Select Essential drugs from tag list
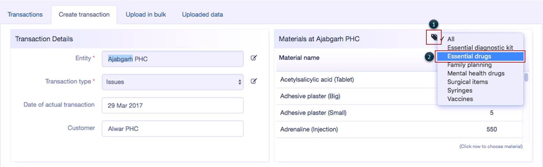 click(x=469, y=56)
